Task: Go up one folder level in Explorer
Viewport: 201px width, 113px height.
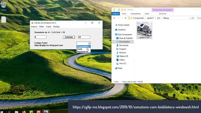Action: tap(126, 18)
